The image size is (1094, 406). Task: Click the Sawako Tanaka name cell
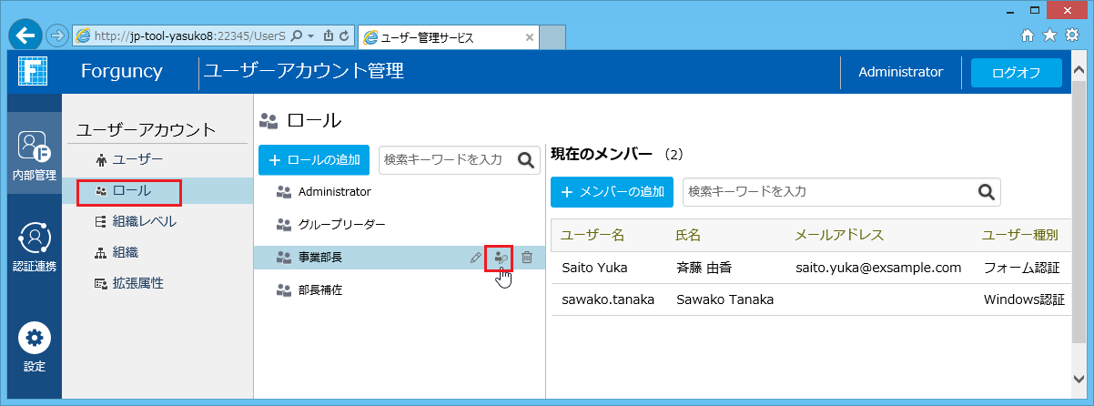coord(724,299)
